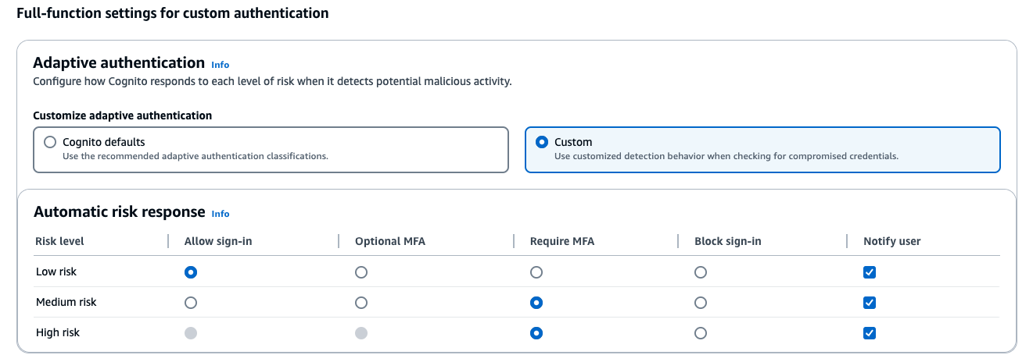Click the Allow sign-in column header
Image resolution: width=1033 pixels, height=362 pixels.
pos(218,242)
